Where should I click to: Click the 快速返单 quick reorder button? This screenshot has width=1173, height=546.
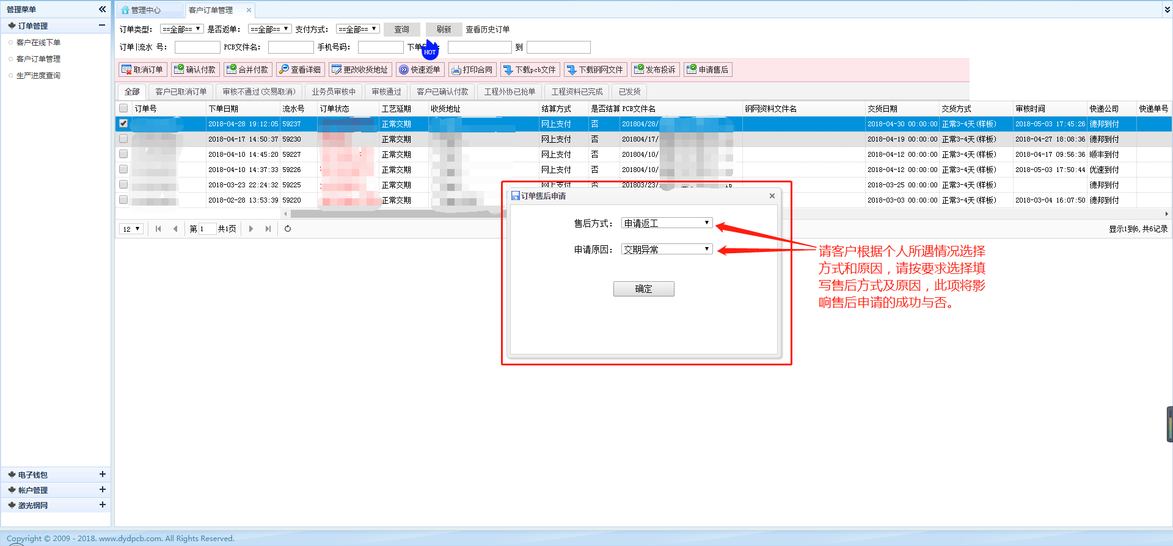tap(420, 70)
